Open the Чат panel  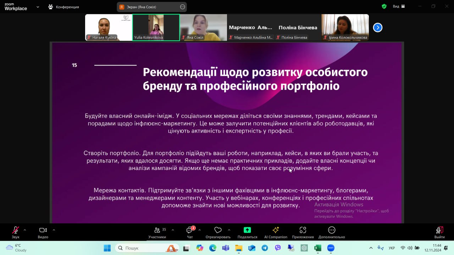(x=190, y=231)
